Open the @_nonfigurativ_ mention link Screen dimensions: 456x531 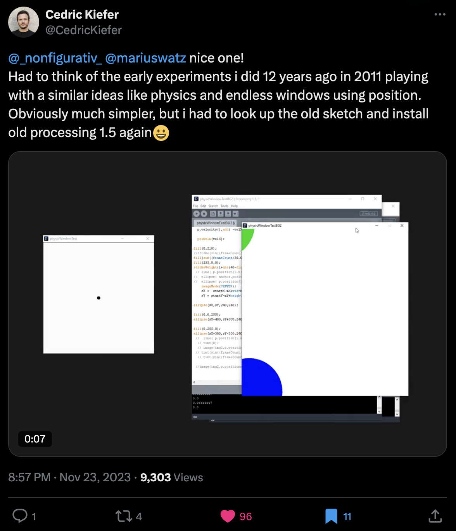55,58
